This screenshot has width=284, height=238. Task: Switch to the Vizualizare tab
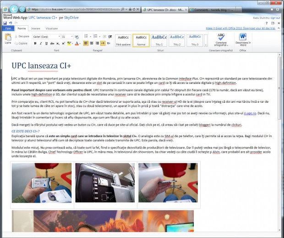point(52,28)
